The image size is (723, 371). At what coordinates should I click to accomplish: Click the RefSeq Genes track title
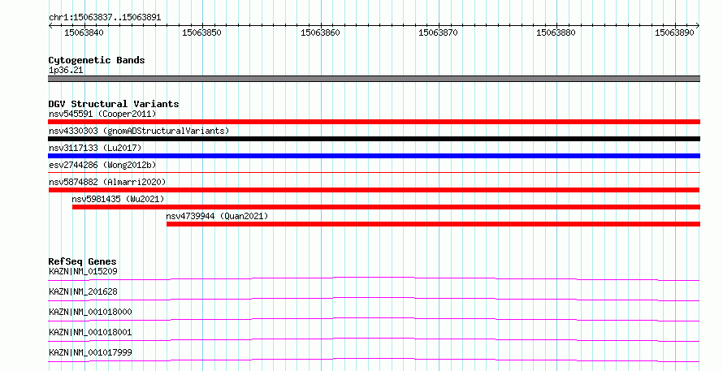(x=83, y=261)
